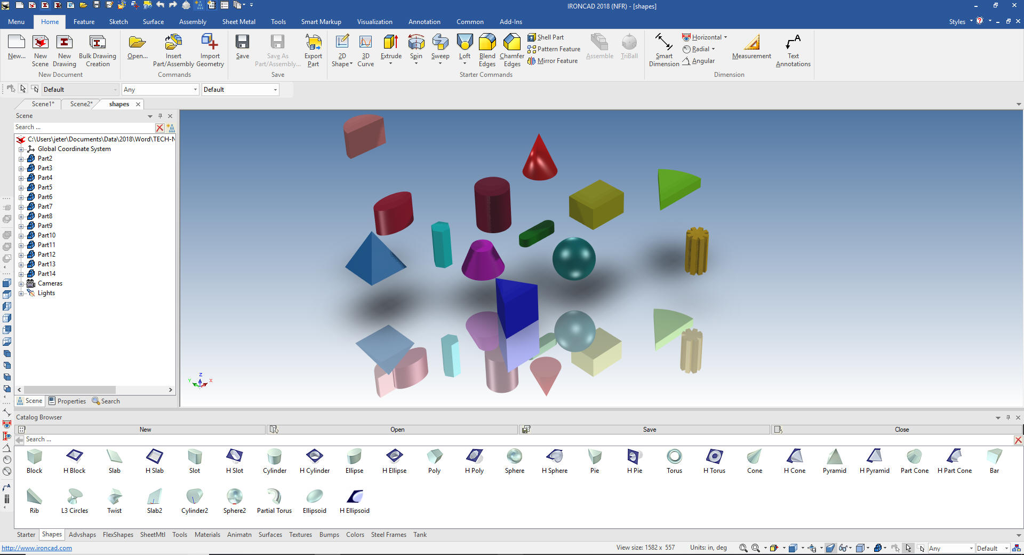Toggle auto-hide pin on Catalog Browser
The image size is (1024, 555).
pos(1008,417)
